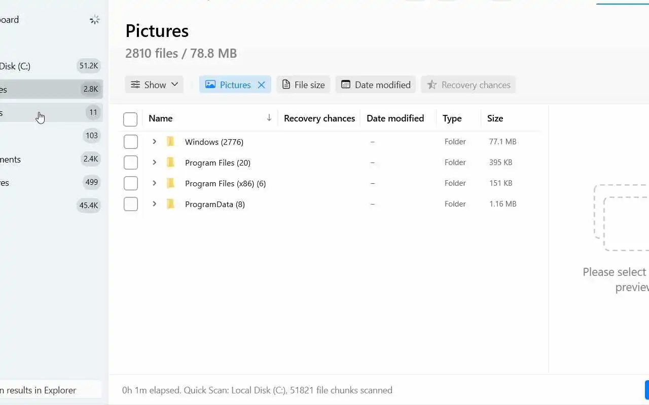Click the Pictures filter image icon
The height and width of the screenshot is (405, 649).
point(210,85)
